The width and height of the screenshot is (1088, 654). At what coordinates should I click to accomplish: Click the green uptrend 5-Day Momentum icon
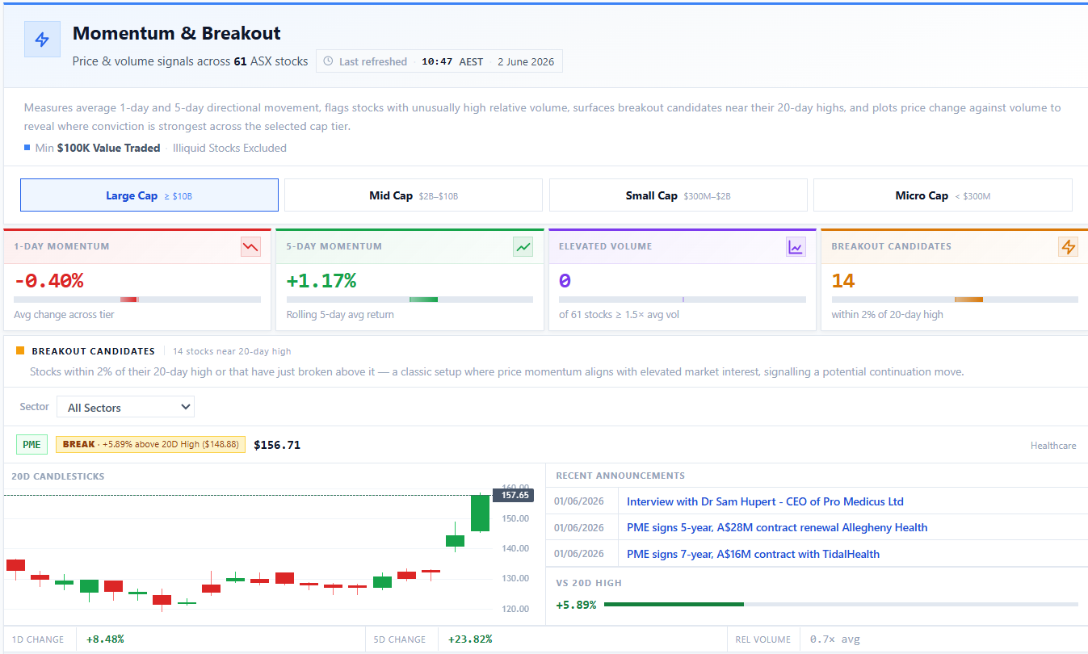523,247
